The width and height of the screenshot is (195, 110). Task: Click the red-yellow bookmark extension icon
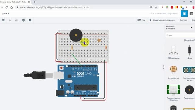coord(177,7)
